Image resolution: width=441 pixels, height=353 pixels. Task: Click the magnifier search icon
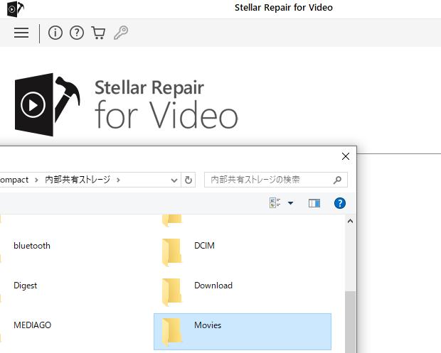(337, 180)
